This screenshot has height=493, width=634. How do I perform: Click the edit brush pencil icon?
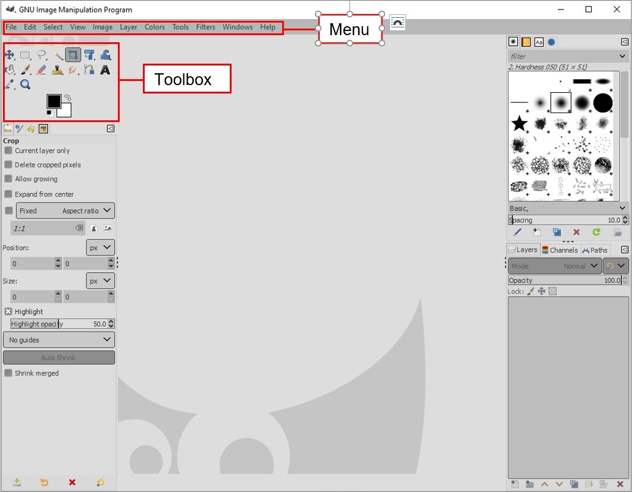[x=517, y=232]
